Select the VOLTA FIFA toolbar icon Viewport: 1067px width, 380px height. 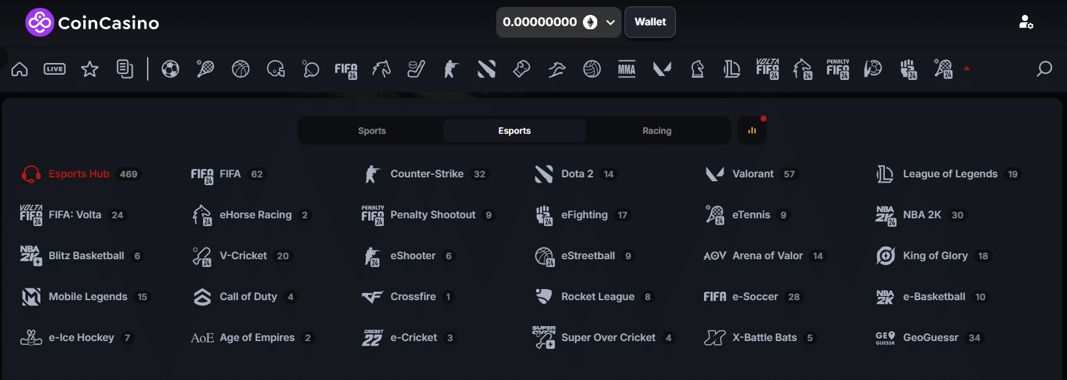tap(768, 69)
